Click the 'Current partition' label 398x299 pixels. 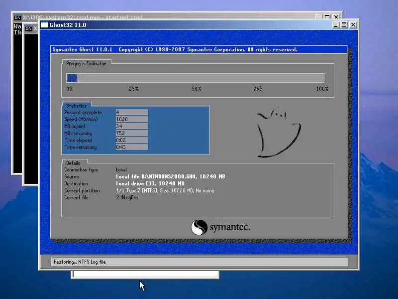[x=82, y=190]
